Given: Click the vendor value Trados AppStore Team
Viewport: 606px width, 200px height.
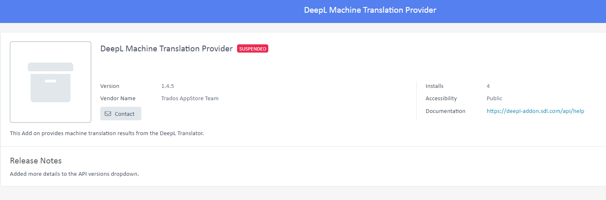Looking at the screenshot, I should tap(190, 99).
